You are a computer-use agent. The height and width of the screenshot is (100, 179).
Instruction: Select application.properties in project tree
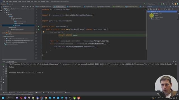pos(17,29)
